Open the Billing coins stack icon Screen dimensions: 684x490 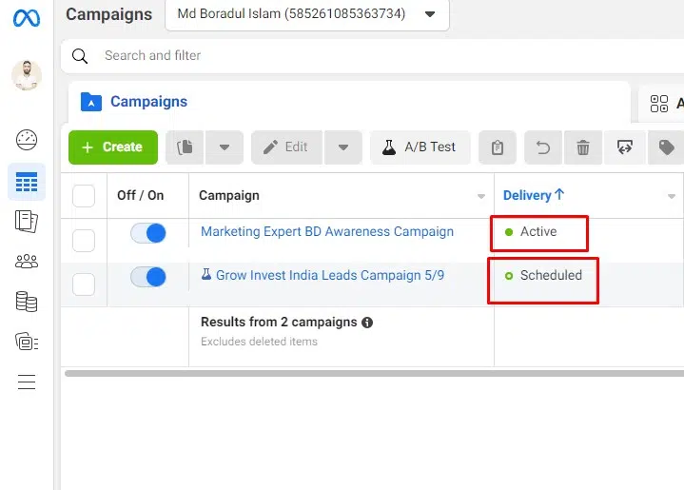27,302
